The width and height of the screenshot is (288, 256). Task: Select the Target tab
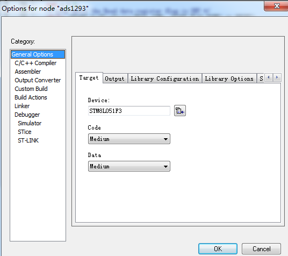coord(89,78)
